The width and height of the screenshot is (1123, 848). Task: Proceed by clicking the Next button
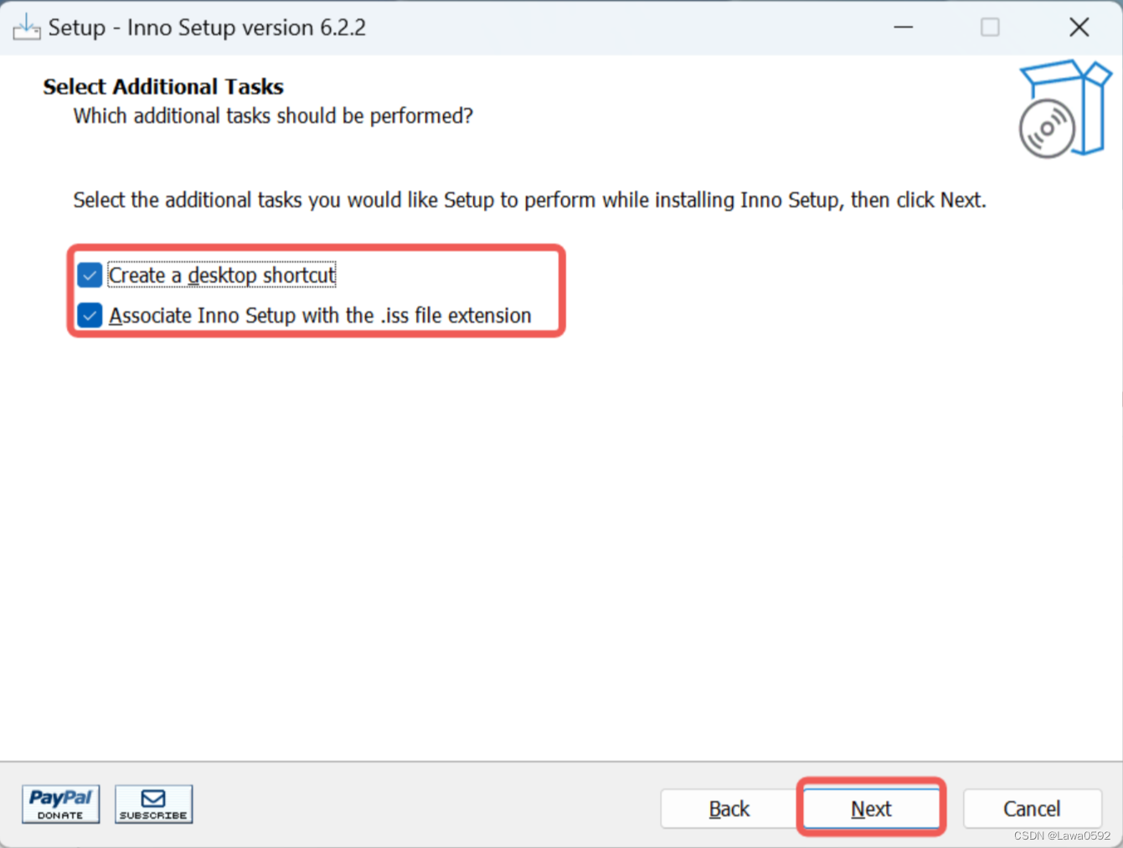pos(871,809)
